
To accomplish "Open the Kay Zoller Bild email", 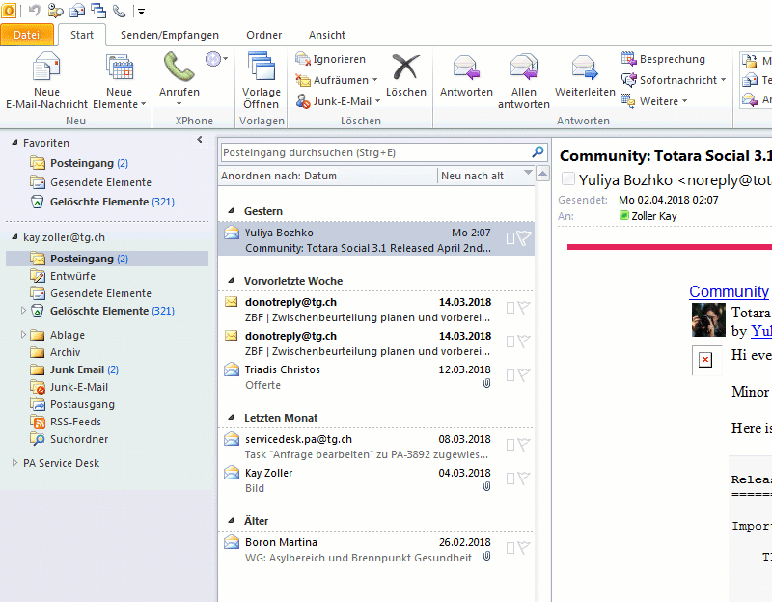I will 376,480.
